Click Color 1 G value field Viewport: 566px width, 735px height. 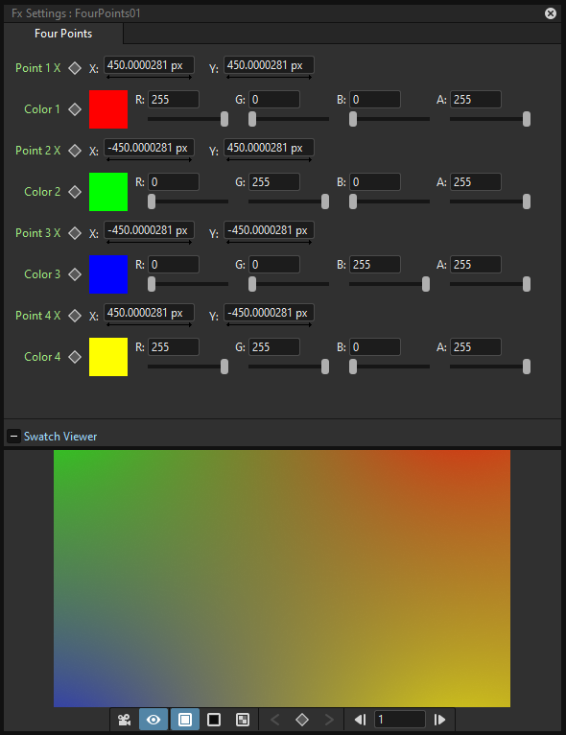pos(274,100)
